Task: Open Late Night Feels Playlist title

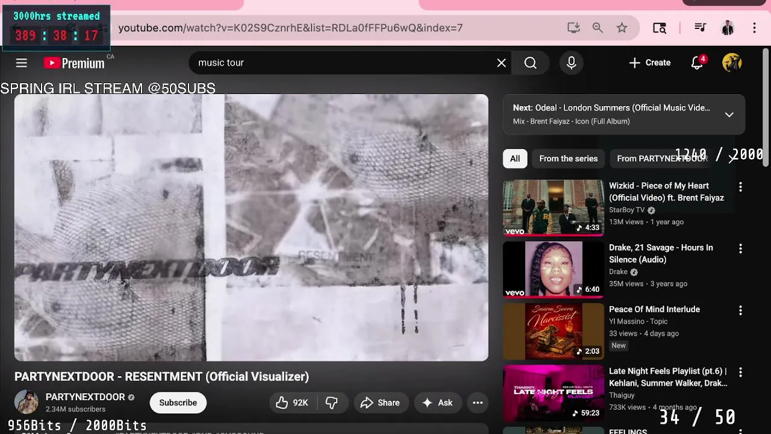Action: pyautogui.click(x=668, y=377)
